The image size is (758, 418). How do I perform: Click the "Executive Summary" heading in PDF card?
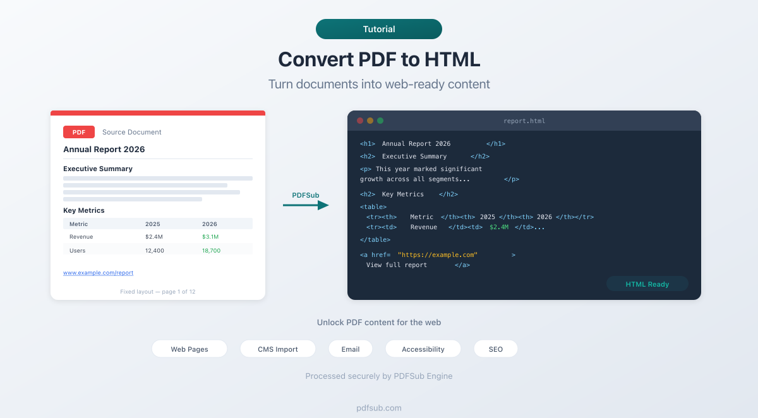click(98, 169)
